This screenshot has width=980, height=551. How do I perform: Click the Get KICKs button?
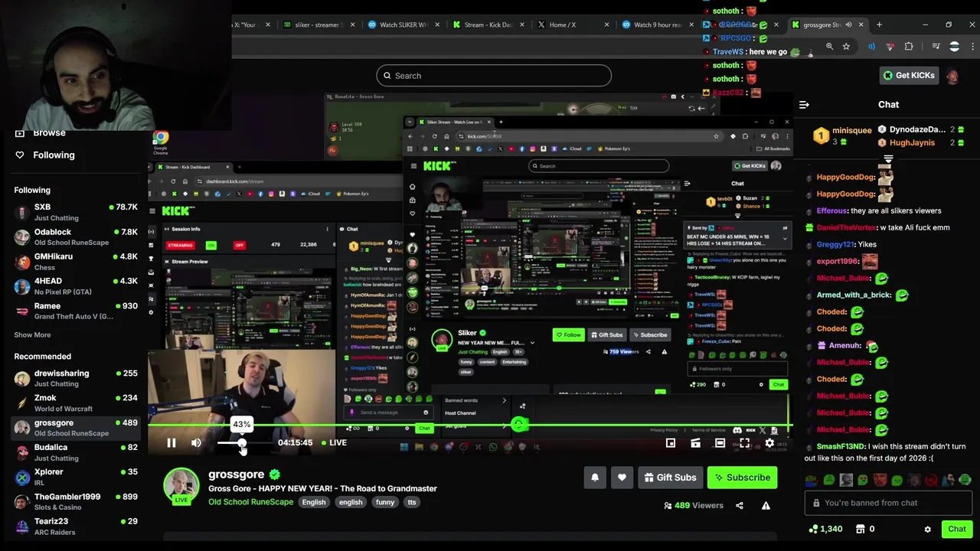point(909,76)
